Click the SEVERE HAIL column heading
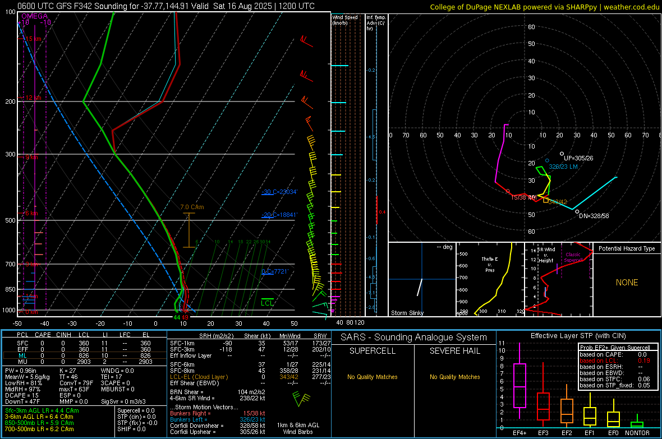This screenshot has width=662, height=439. click(454, 351)
